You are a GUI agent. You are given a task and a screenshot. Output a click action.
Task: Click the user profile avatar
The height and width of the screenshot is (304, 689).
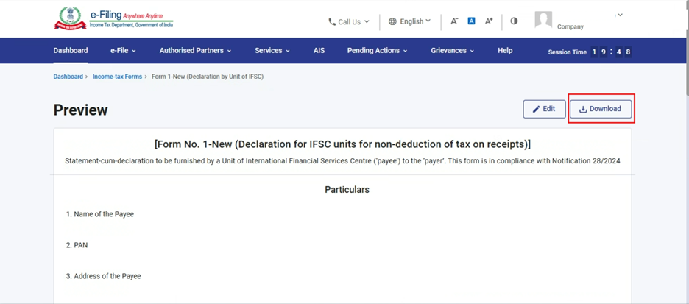[x=543, y=20]
